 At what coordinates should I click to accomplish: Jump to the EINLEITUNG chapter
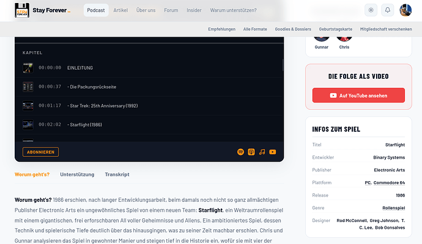149,68
